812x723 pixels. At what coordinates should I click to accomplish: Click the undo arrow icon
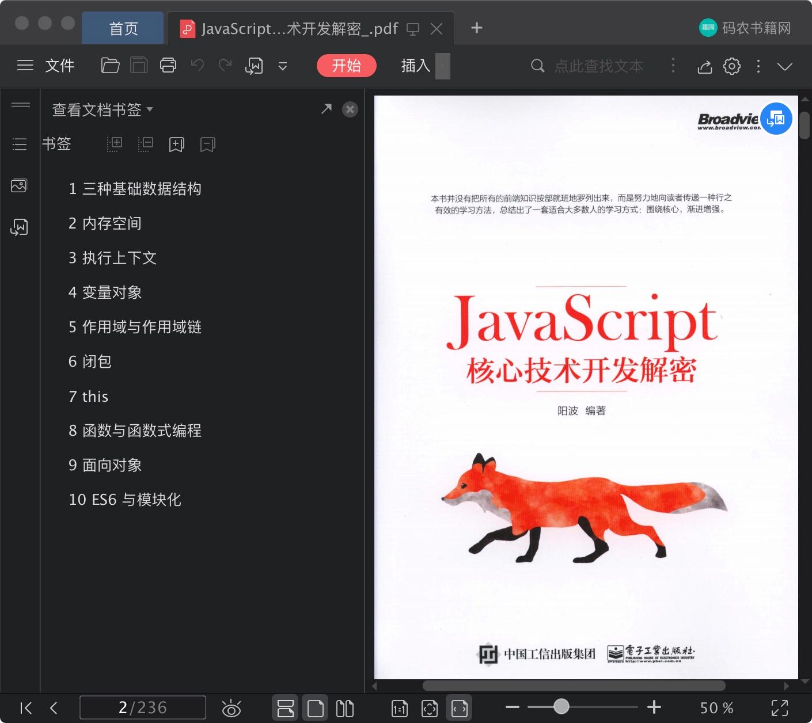[197, 65]
